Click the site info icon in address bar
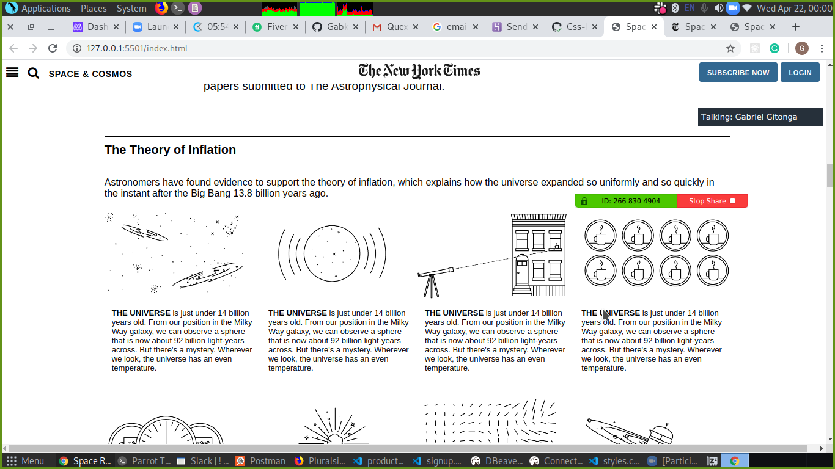This screenshot has width=835, height=469. pos(77,48)
